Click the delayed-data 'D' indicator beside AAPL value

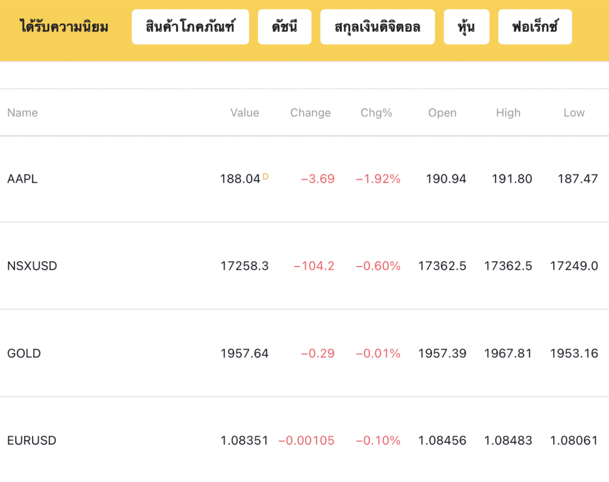coord(265,176)
